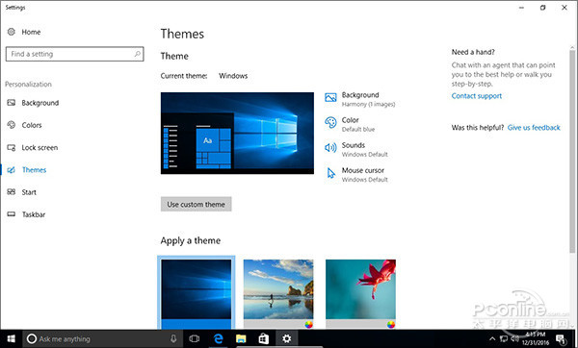This screenshot has width=578, height=348.
Task: Open the Action Center notification icon
Action: click(x=561, y=338)
